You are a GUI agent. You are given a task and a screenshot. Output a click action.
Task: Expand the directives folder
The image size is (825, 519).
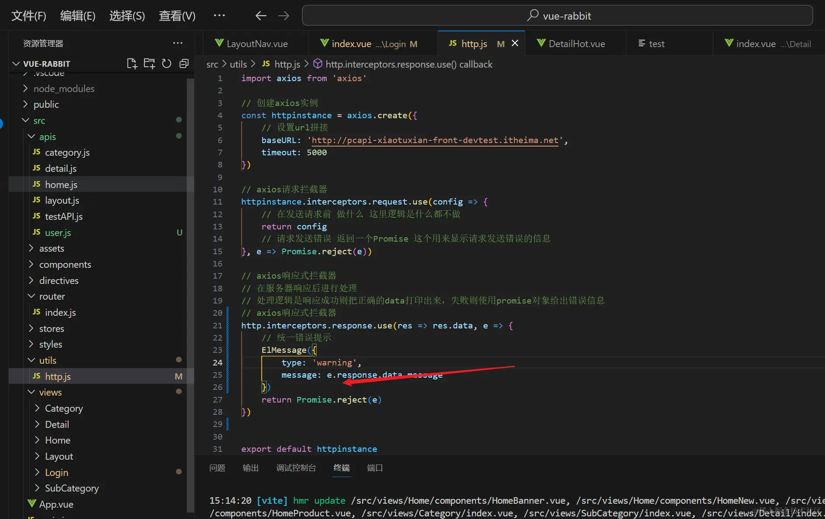click(x=59, y=280)
